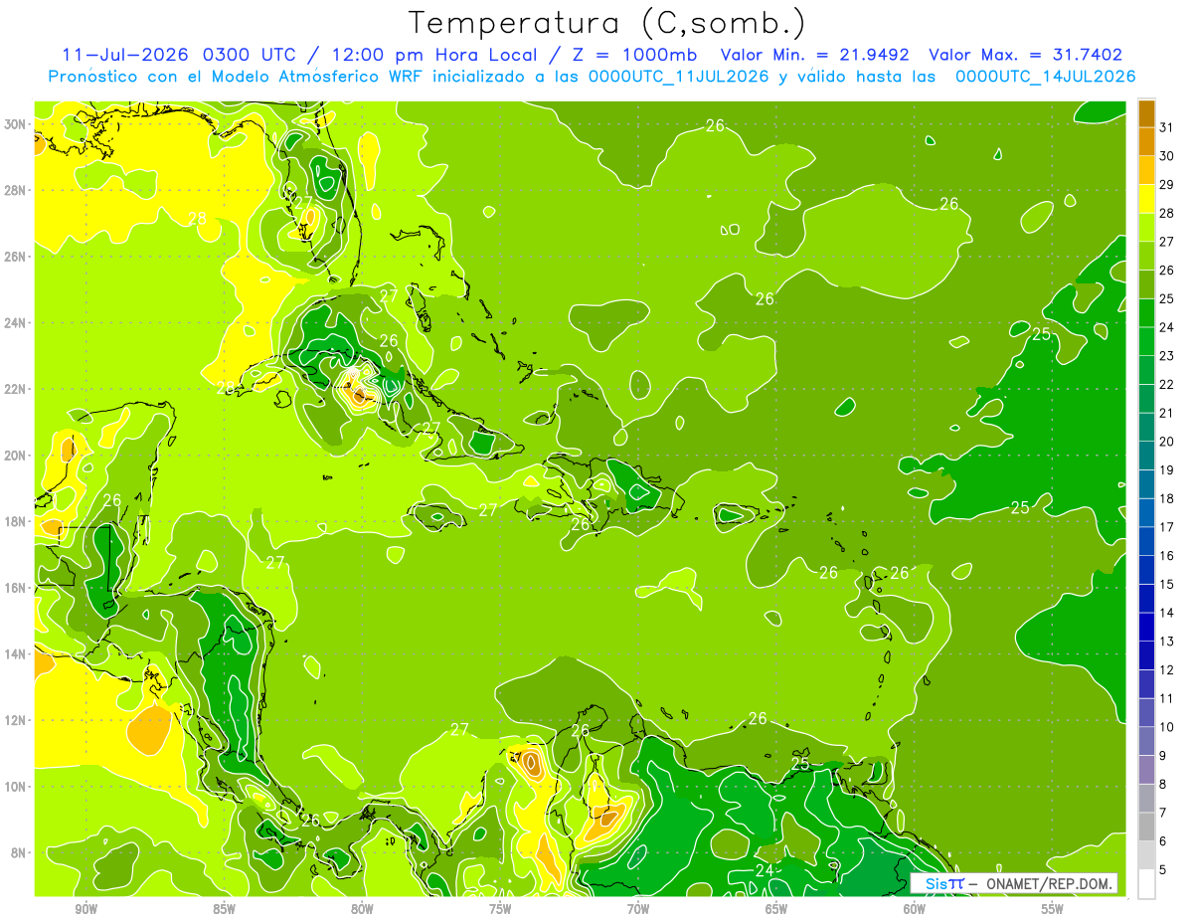Click the color bar scale value '5'
This screenshot has height=922, width=1193.
point(1163,870)
